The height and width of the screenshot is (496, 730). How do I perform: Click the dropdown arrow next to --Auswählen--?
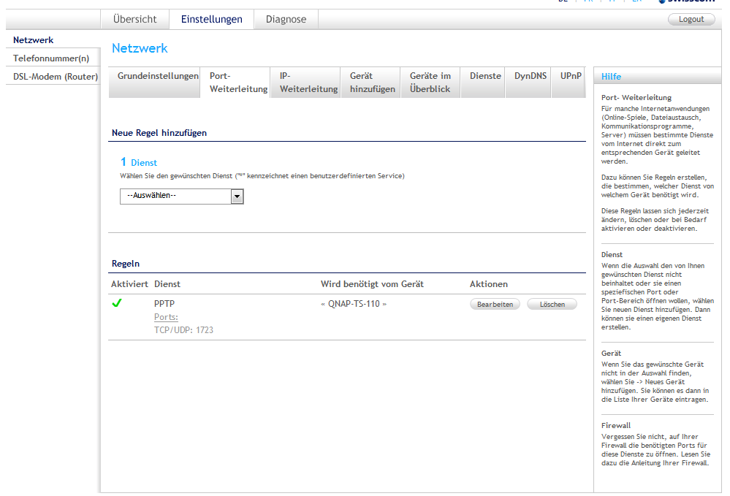tap(237, 196)
